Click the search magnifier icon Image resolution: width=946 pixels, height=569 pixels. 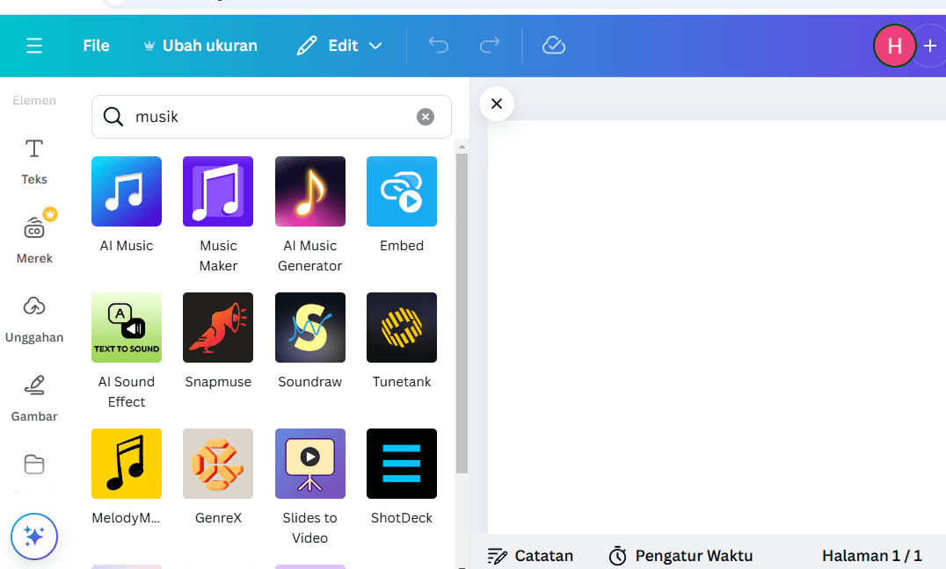pos(113,116)
